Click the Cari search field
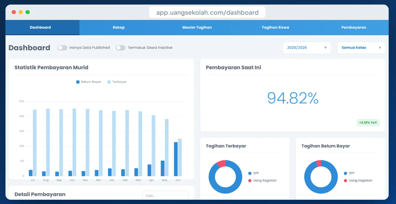Screen dimensions: 396x204 pyautogui.click(x=165, y=195)
